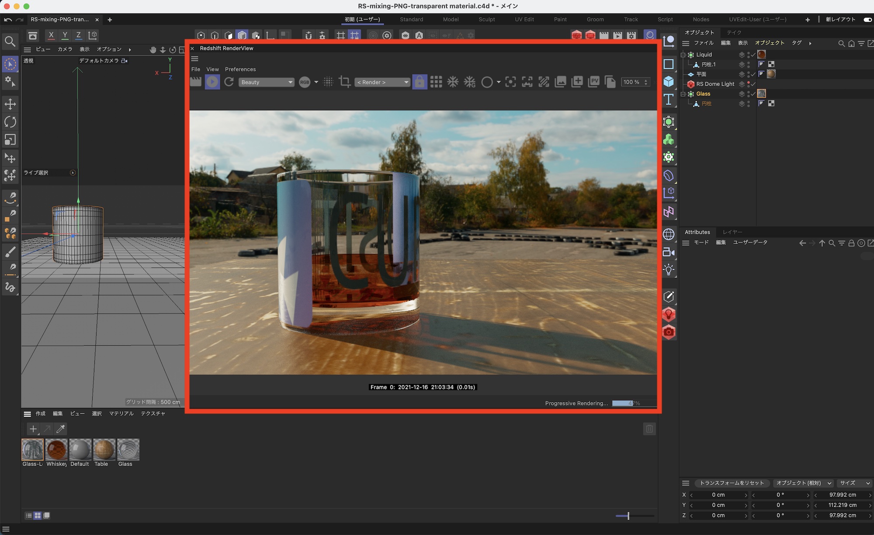
Task: Switch to the UV Edit layout tab
Action: [x=524, y=19]
